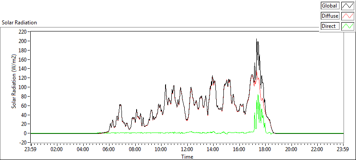356x160 pixels.
Task: Click the 10:00 x-axis tick label
Action: 161,149
